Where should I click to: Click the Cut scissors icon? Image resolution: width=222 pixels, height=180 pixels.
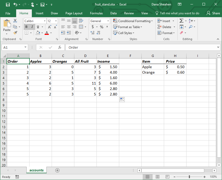[15, 21]
